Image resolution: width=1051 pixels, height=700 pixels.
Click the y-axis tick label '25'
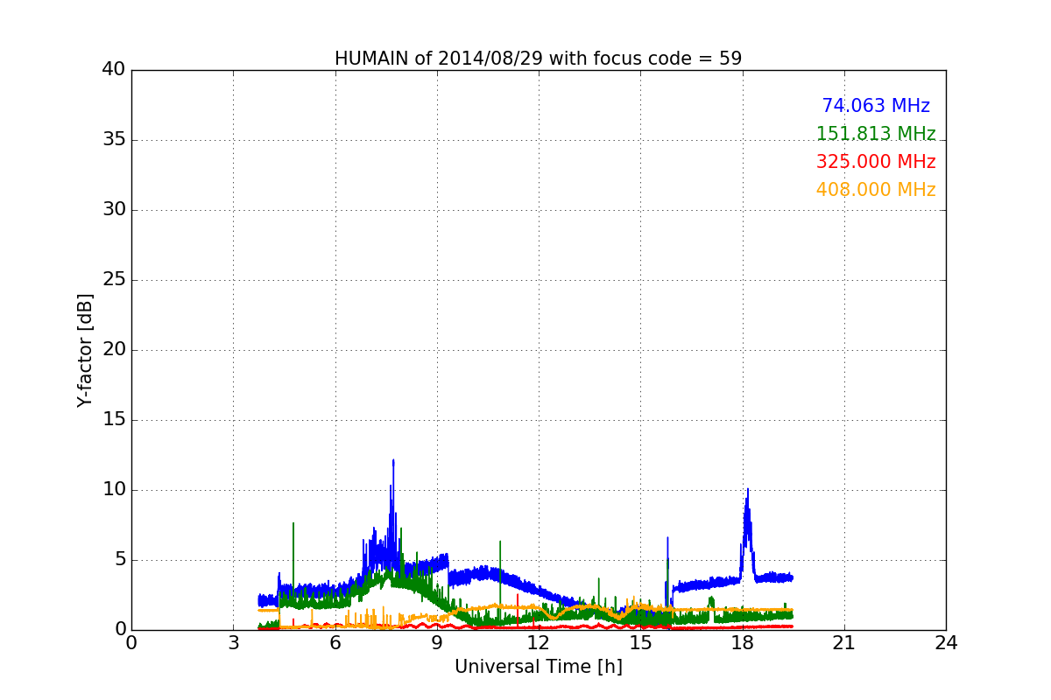coord(114,280)
